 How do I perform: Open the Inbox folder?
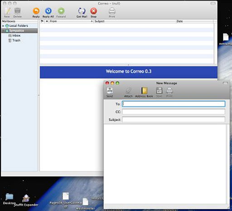[x=16, y=35]
